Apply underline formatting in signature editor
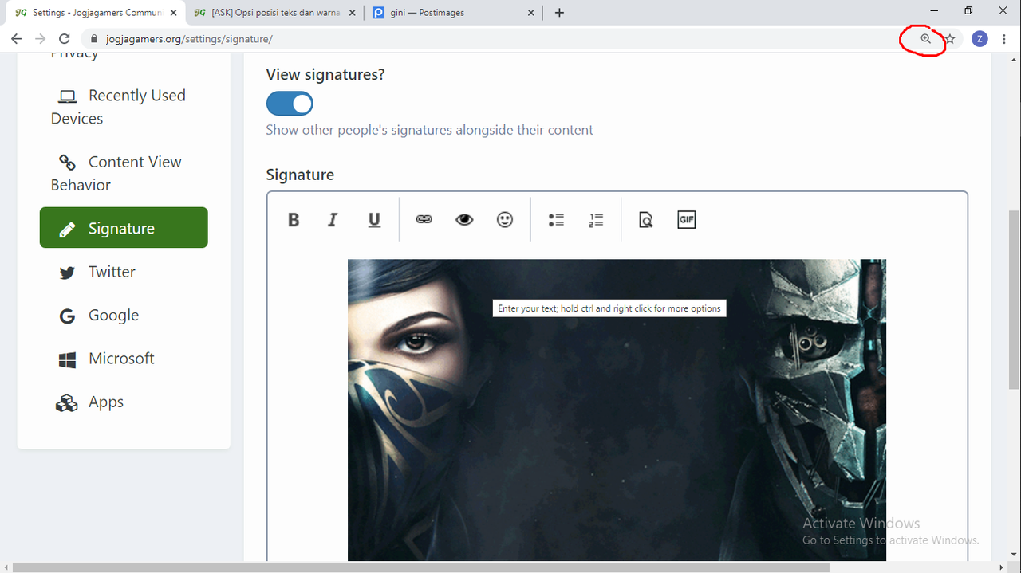 pyautogui.click(x=374, y=220)
